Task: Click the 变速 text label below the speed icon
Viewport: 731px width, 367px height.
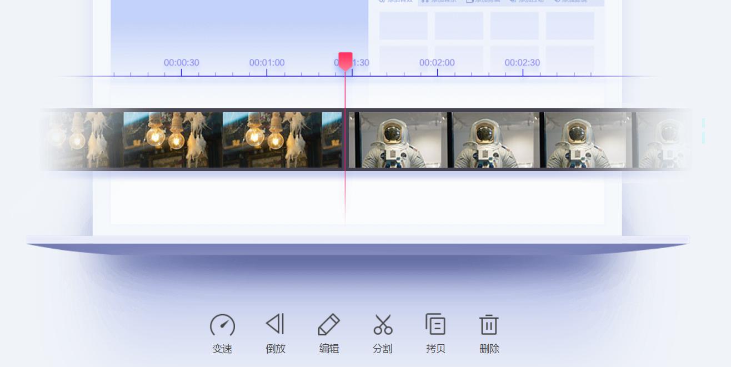Action: (x=223, y=349)
